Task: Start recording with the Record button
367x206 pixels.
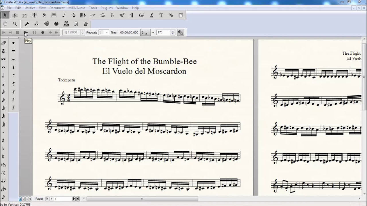Action: pyautogui.click(x=42, y=32)
